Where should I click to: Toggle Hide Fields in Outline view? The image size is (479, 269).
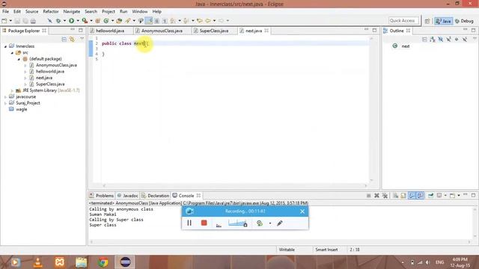coord(441,40)
